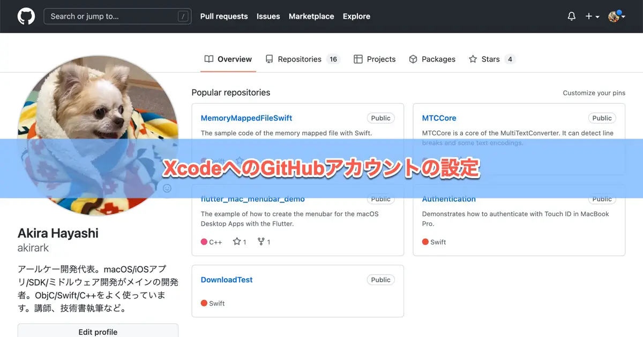Switch to the Repositories tab

tap(303, 59)
